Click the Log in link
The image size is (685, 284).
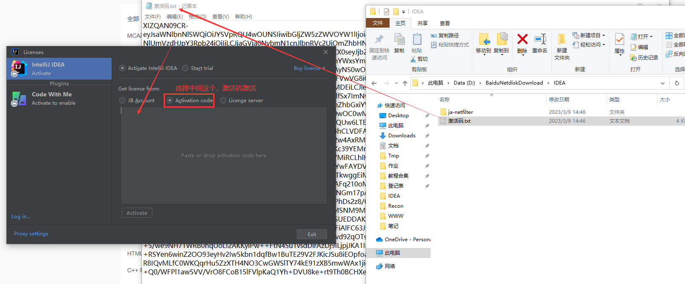coord(21,217)
